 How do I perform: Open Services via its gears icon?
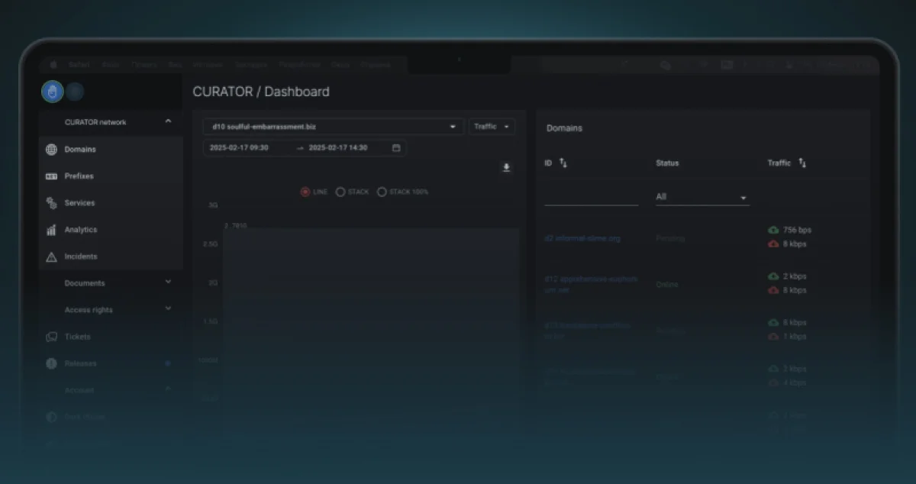coord(51,203)
